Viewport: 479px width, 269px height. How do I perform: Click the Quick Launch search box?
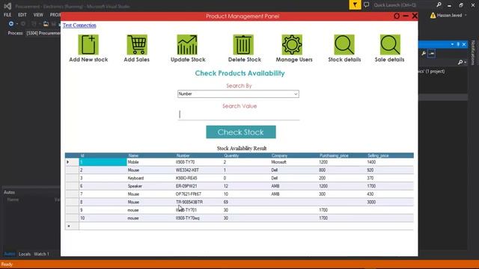[x=403, y=5]
